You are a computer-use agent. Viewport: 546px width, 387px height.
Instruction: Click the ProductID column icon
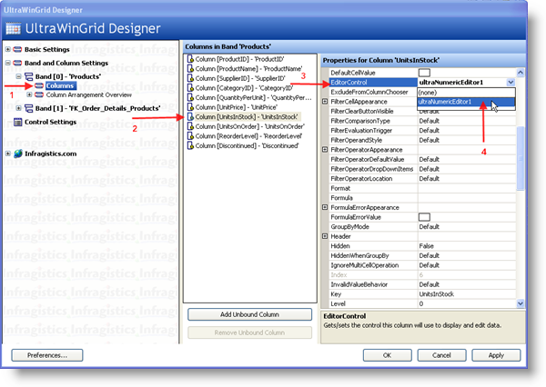(x=190, y=59)
